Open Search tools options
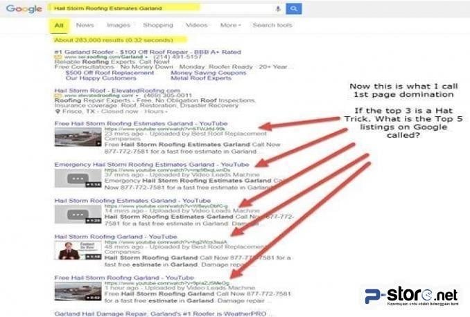This screenshot has height=317, width=470. click(x=272, y=25)
